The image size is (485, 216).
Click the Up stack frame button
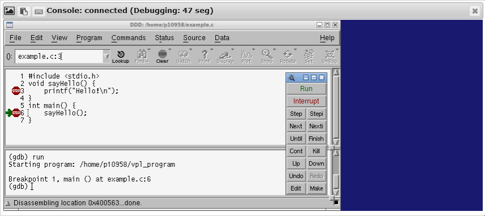[x=296, y=163]
